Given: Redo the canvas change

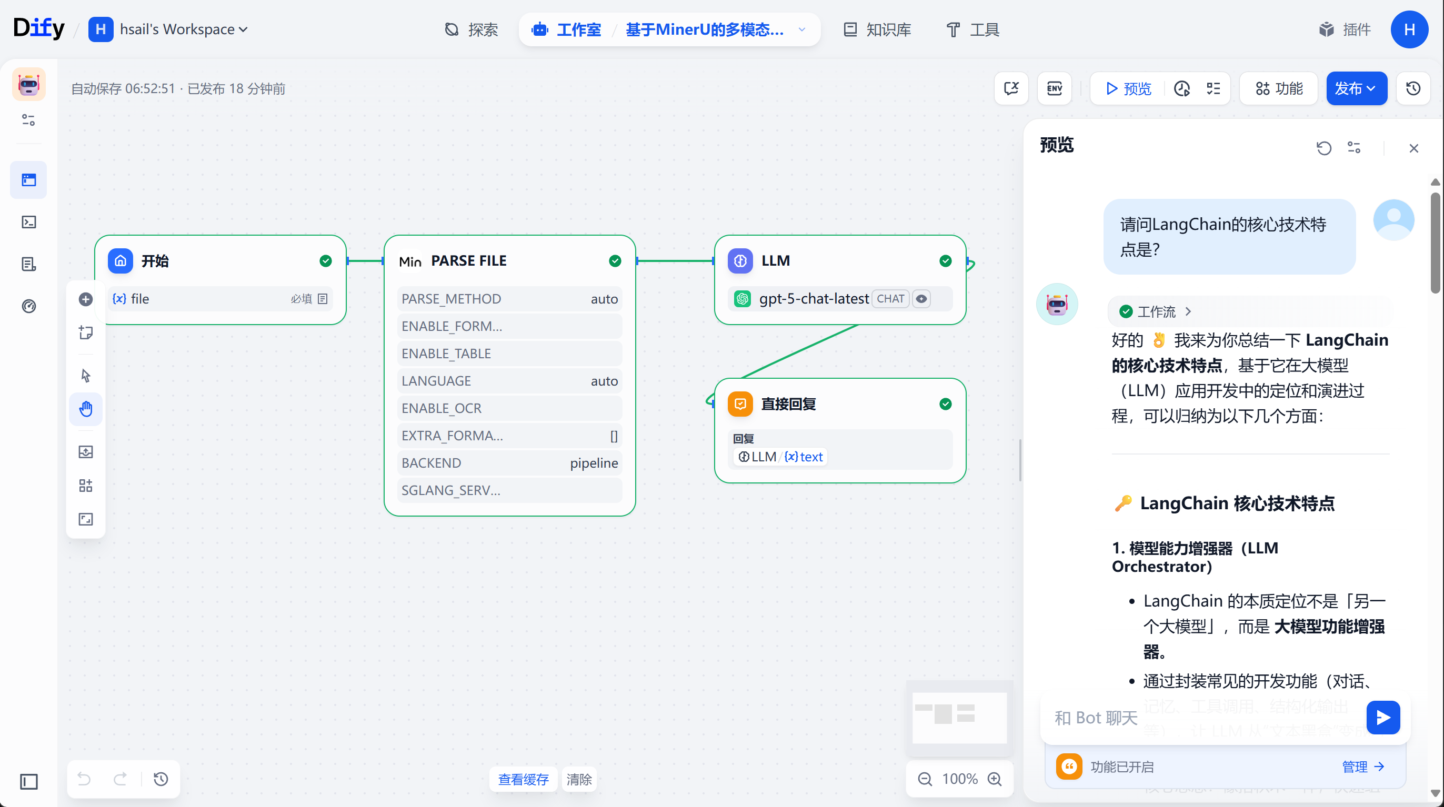Looking at the screenshot, I should [120, 779].
